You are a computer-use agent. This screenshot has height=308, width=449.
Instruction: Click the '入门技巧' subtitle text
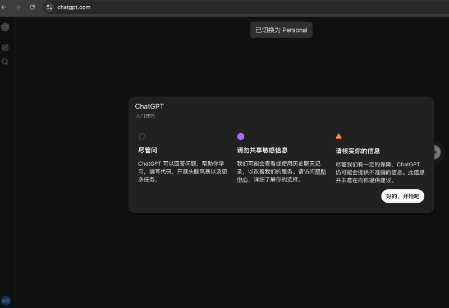[145, 116]
